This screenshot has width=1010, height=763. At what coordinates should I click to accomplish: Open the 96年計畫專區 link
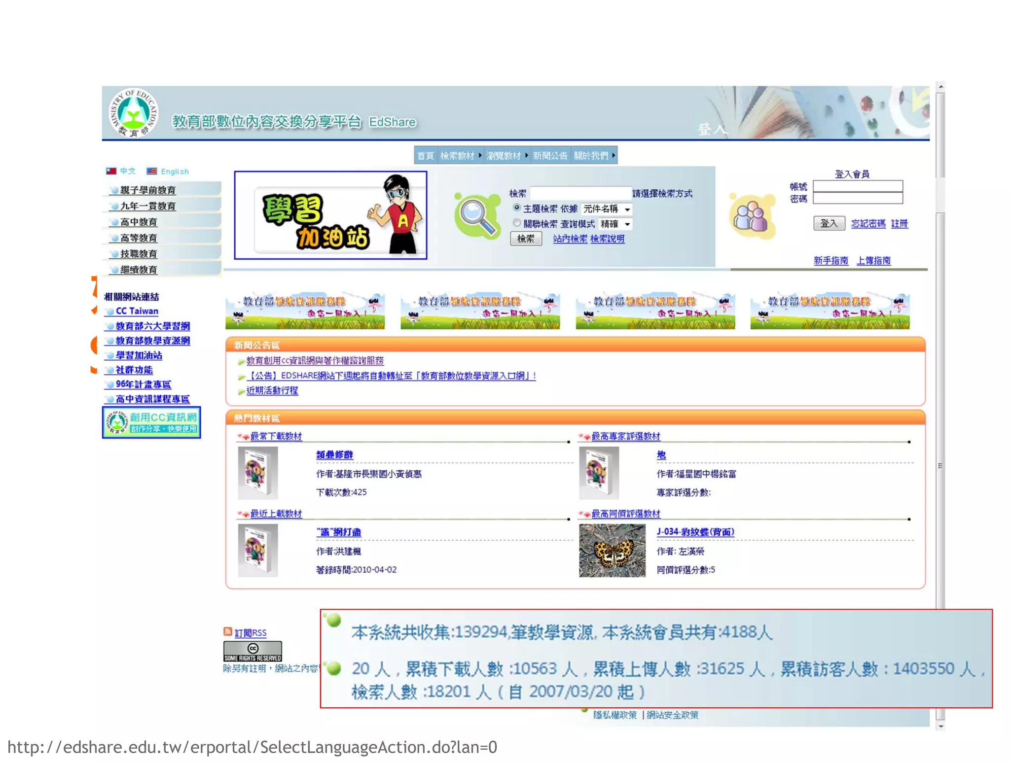[143, 384]
